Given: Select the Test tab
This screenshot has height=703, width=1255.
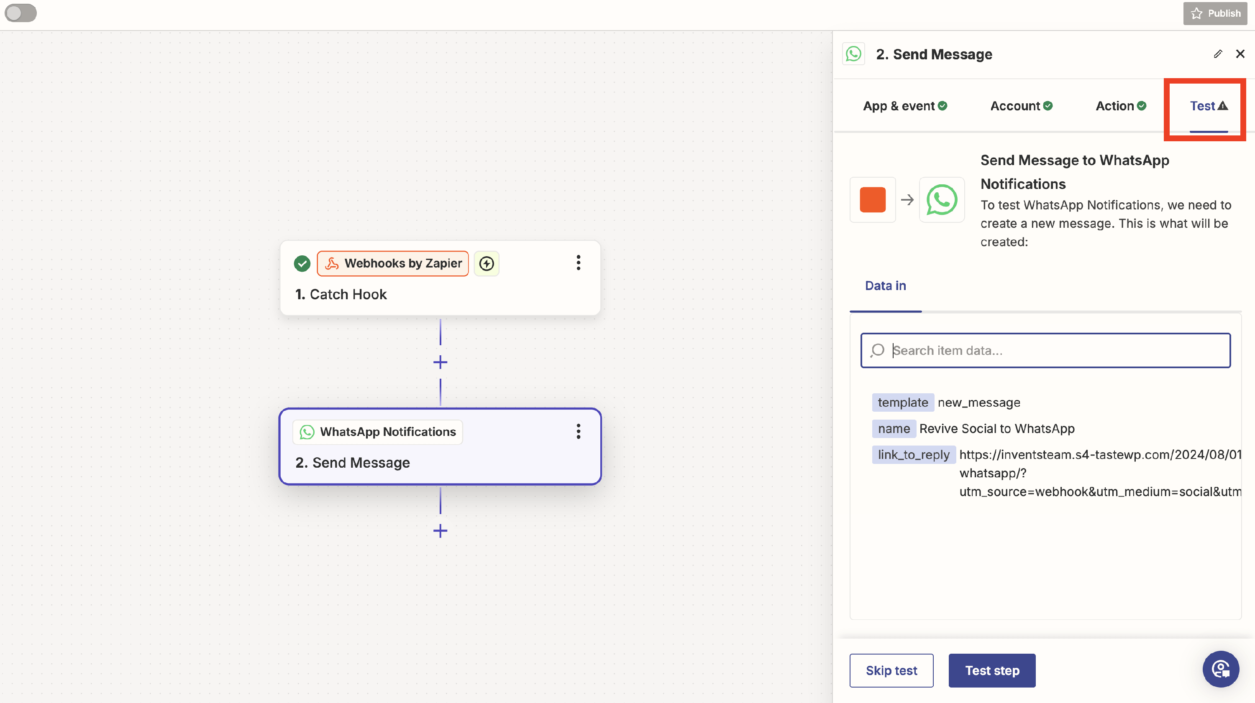Looking at the screenshot, I should (1208, 106).
